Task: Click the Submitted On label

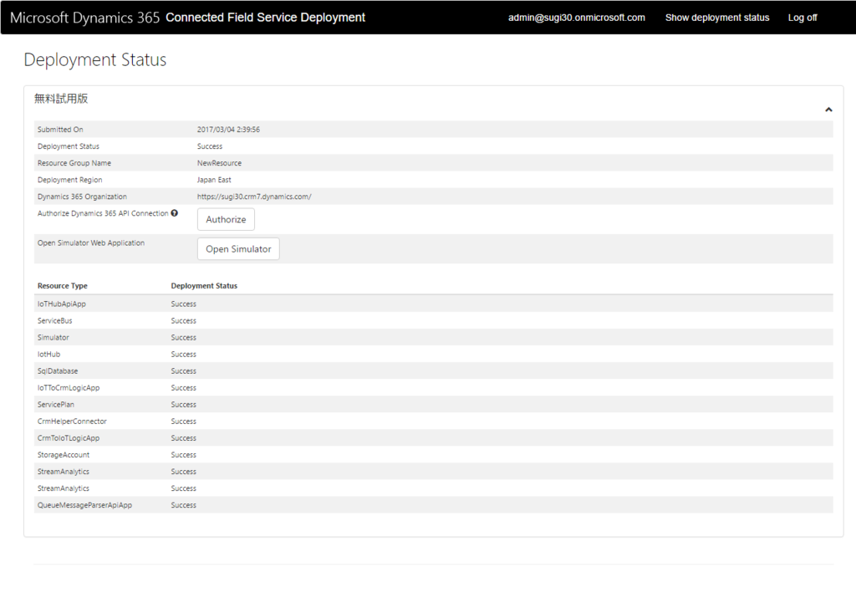Action: tap(60, 130)
